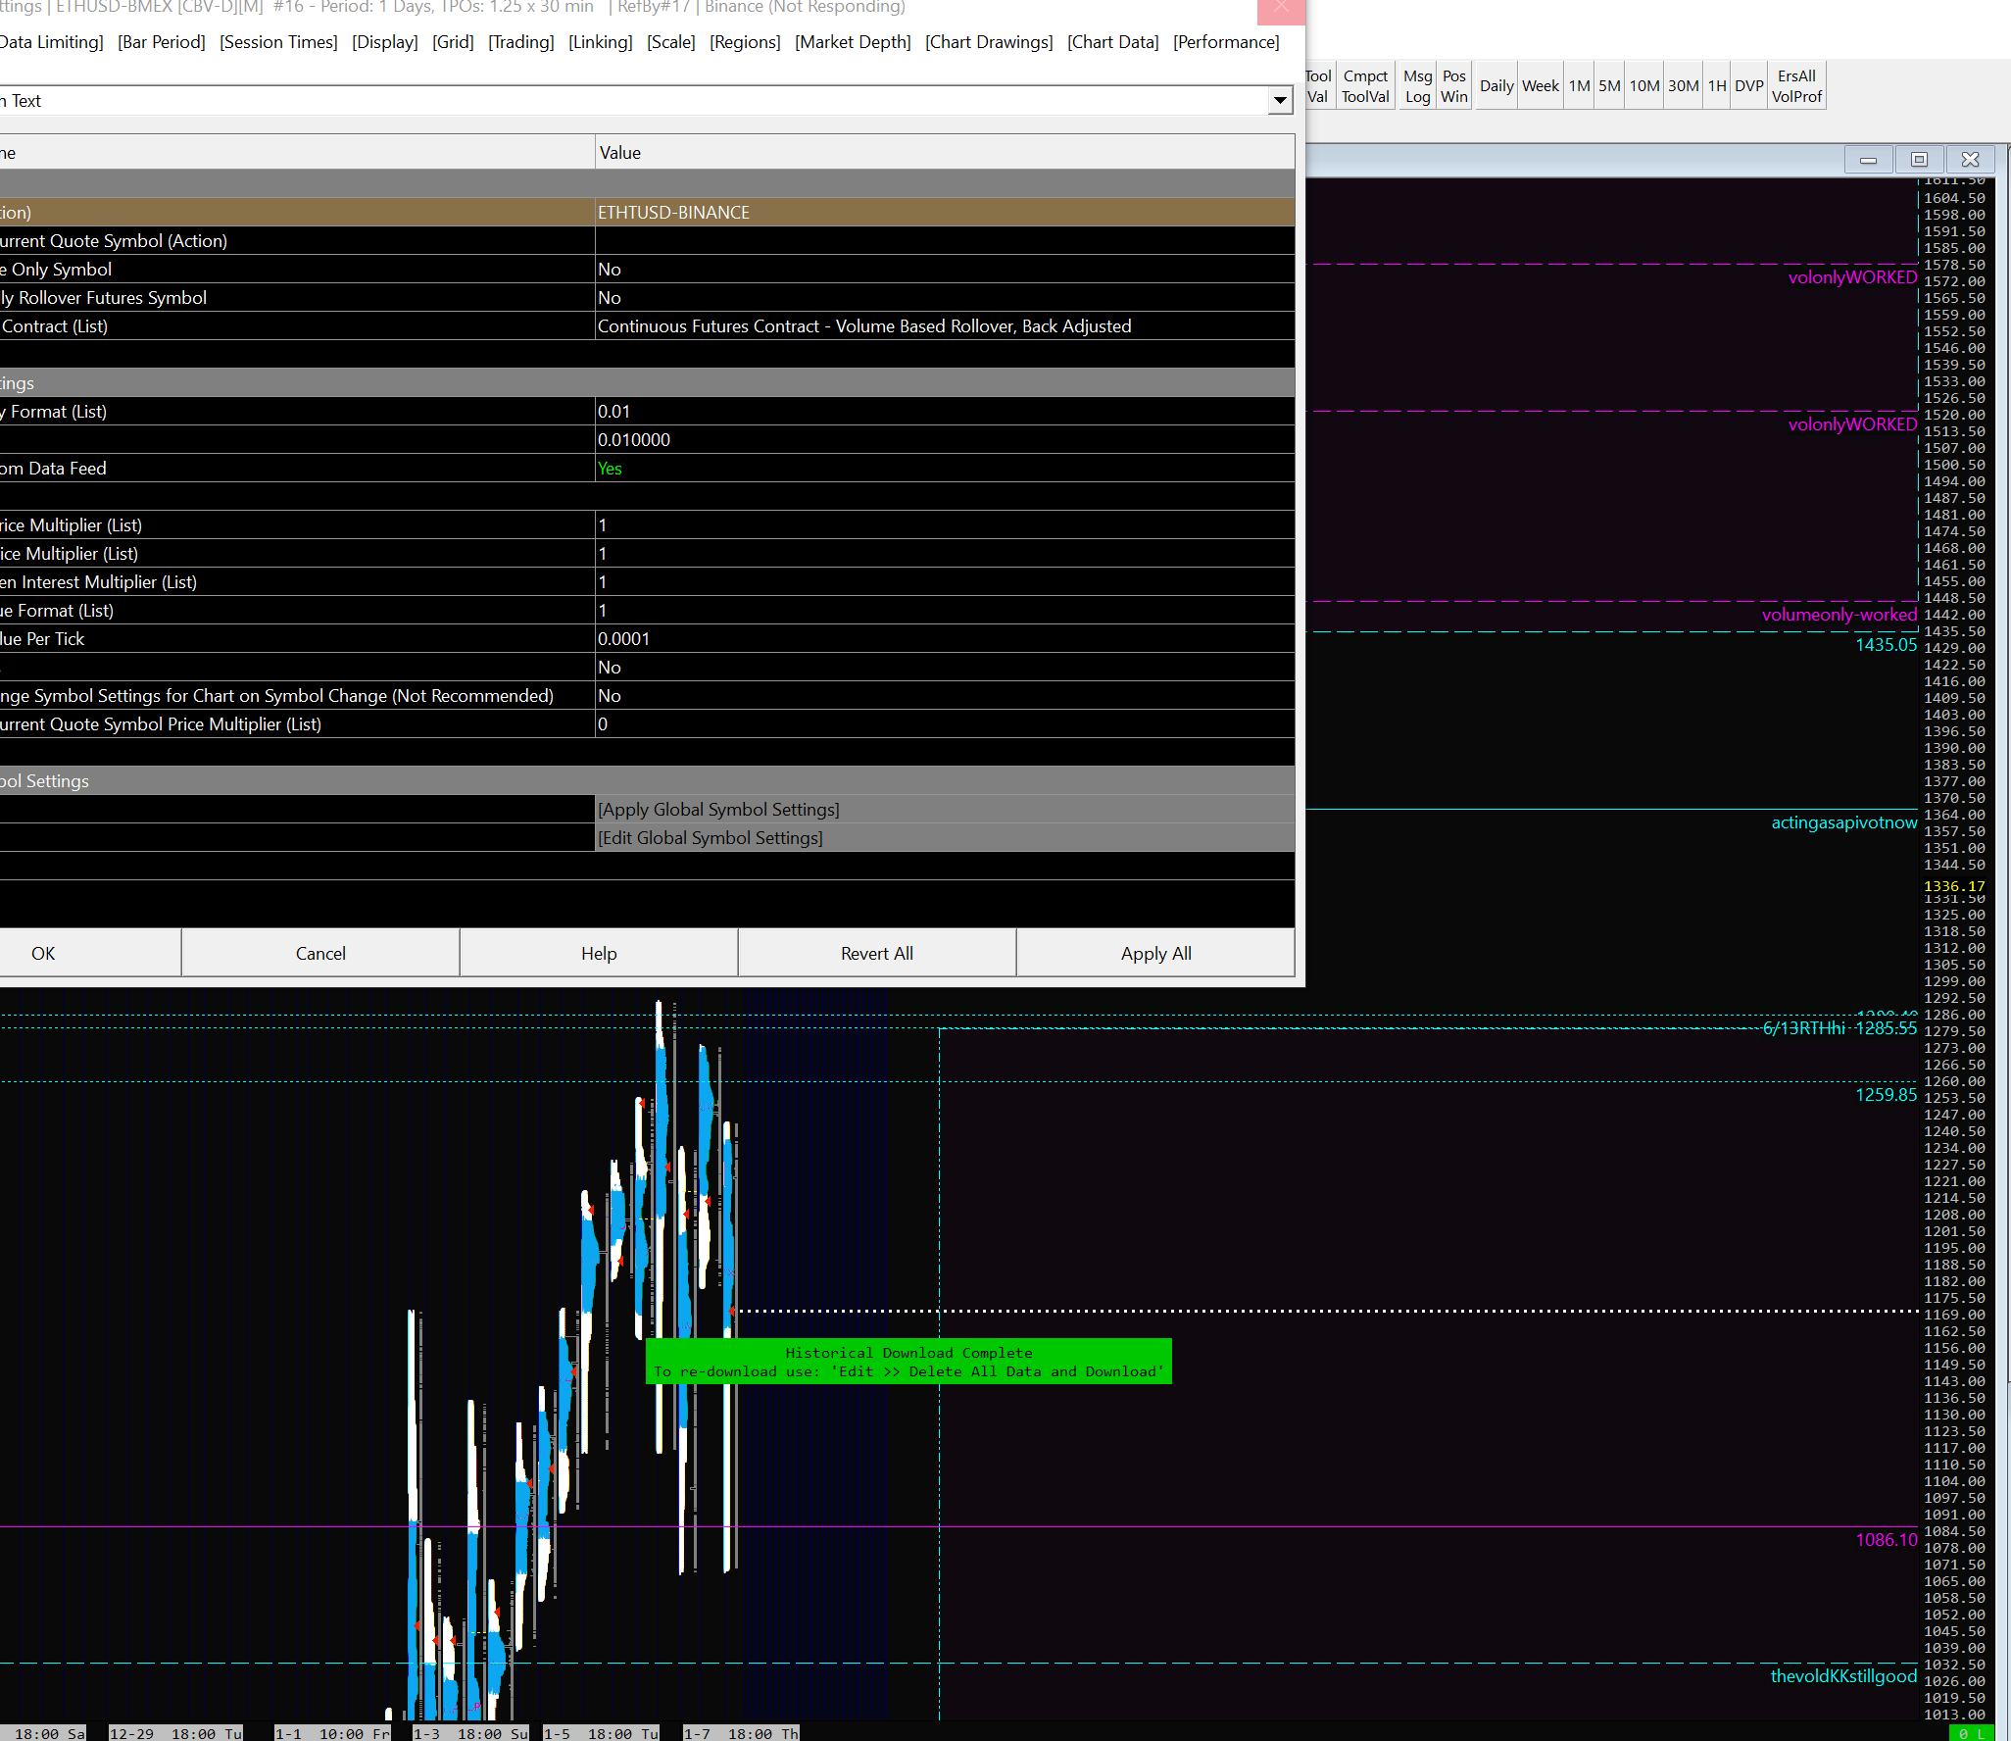Toggle Custom Data Feed 'Yes' value
The image size is (2011, 1741).
[610, 469]
